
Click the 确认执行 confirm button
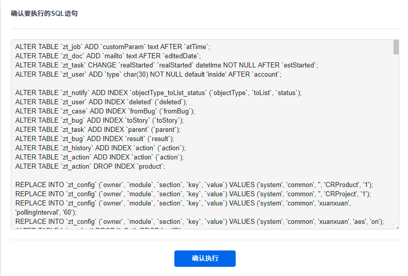click(205, 259)
